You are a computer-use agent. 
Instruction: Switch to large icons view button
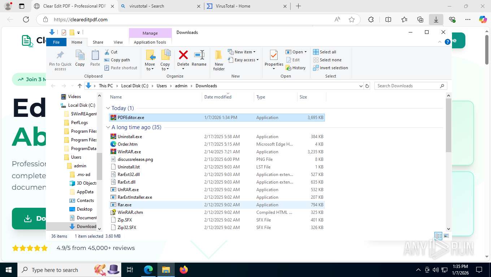click(446, 236)
